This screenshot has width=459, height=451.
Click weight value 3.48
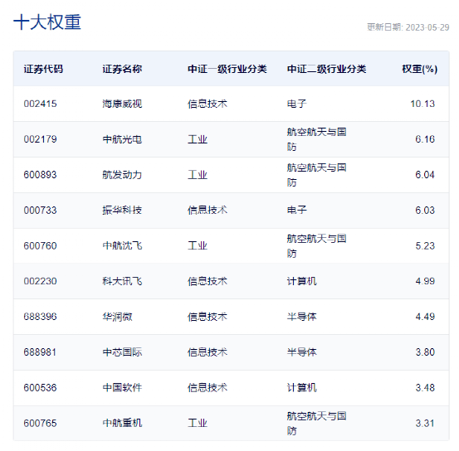(425, 388)
